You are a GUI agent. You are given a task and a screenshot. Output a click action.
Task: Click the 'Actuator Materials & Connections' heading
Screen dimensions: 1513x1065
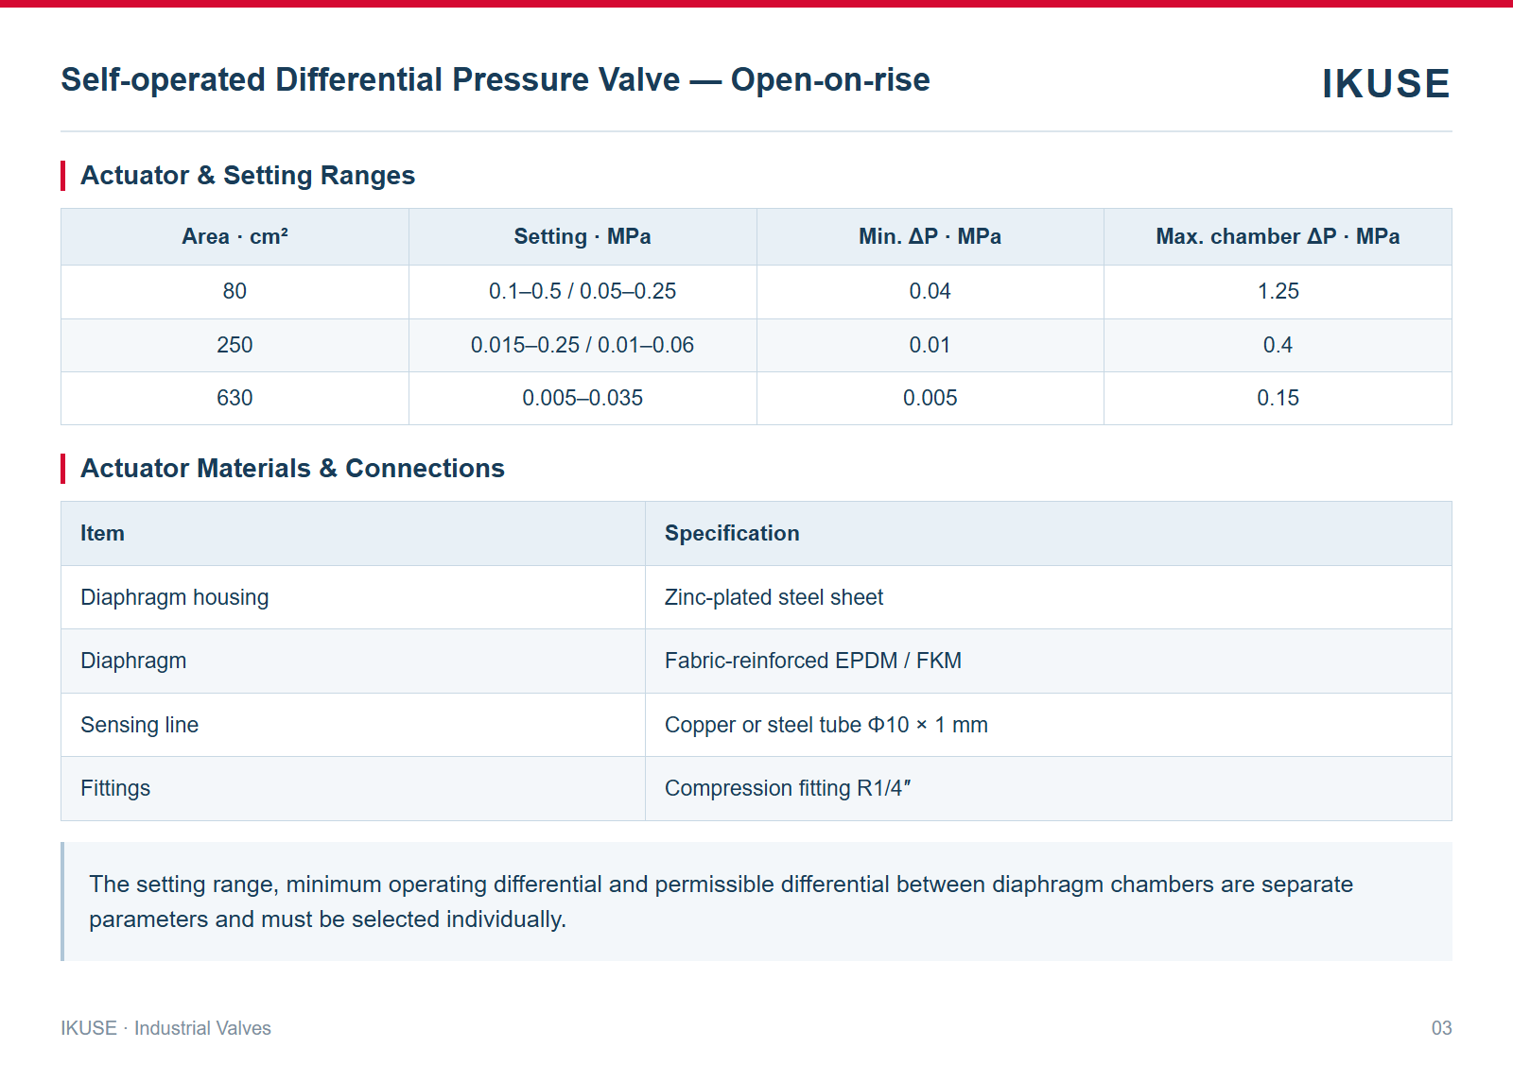pos(292,469)
